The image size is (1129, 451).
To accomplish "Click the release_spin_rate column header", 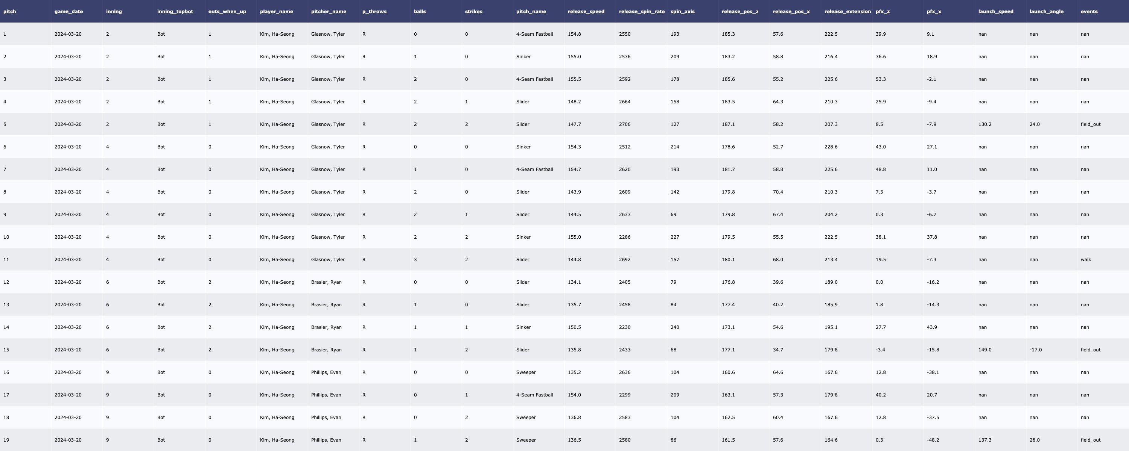I will coord(641,11).
